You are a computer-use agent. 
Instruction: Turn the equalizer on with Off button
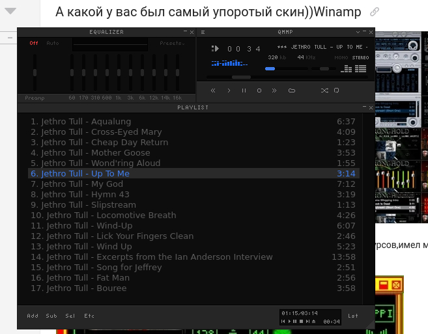pyautogui.click(x=34, y=43)
